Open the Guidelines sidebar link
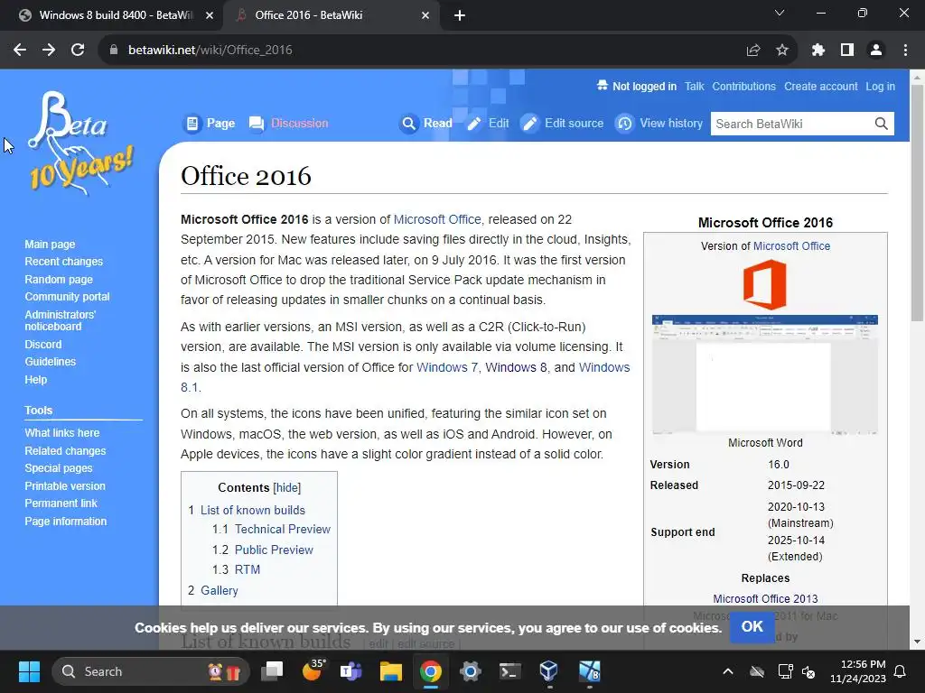Screen dimensions: 925x693 51,361
